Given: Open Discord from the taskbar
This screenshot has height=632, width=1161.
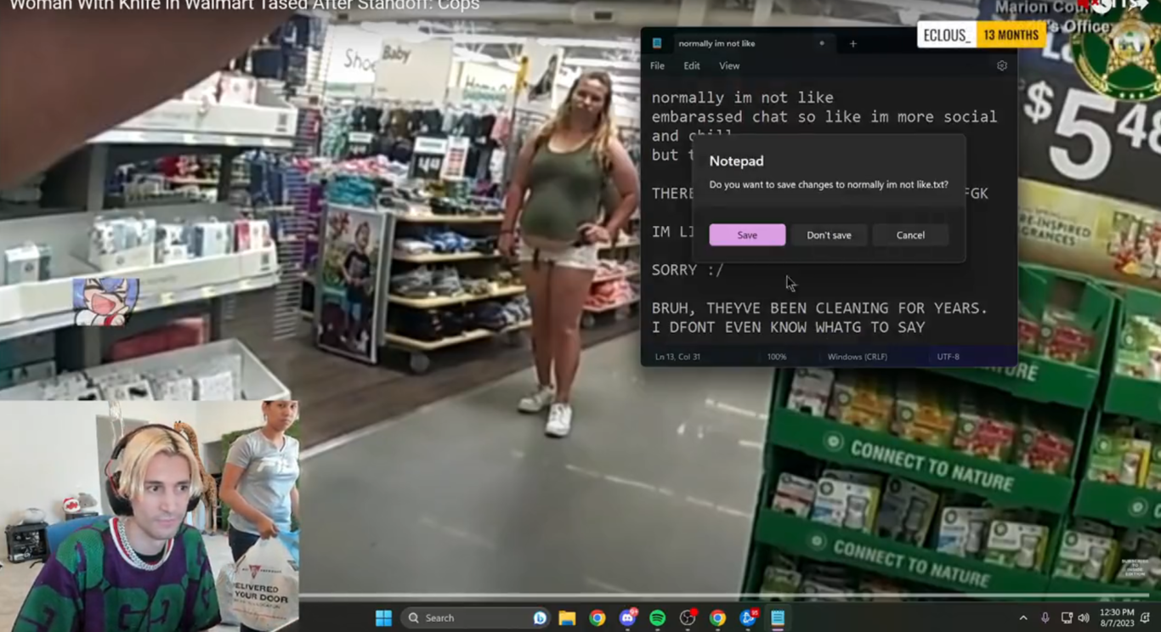Looking at the screenshot, I should 627,618.
